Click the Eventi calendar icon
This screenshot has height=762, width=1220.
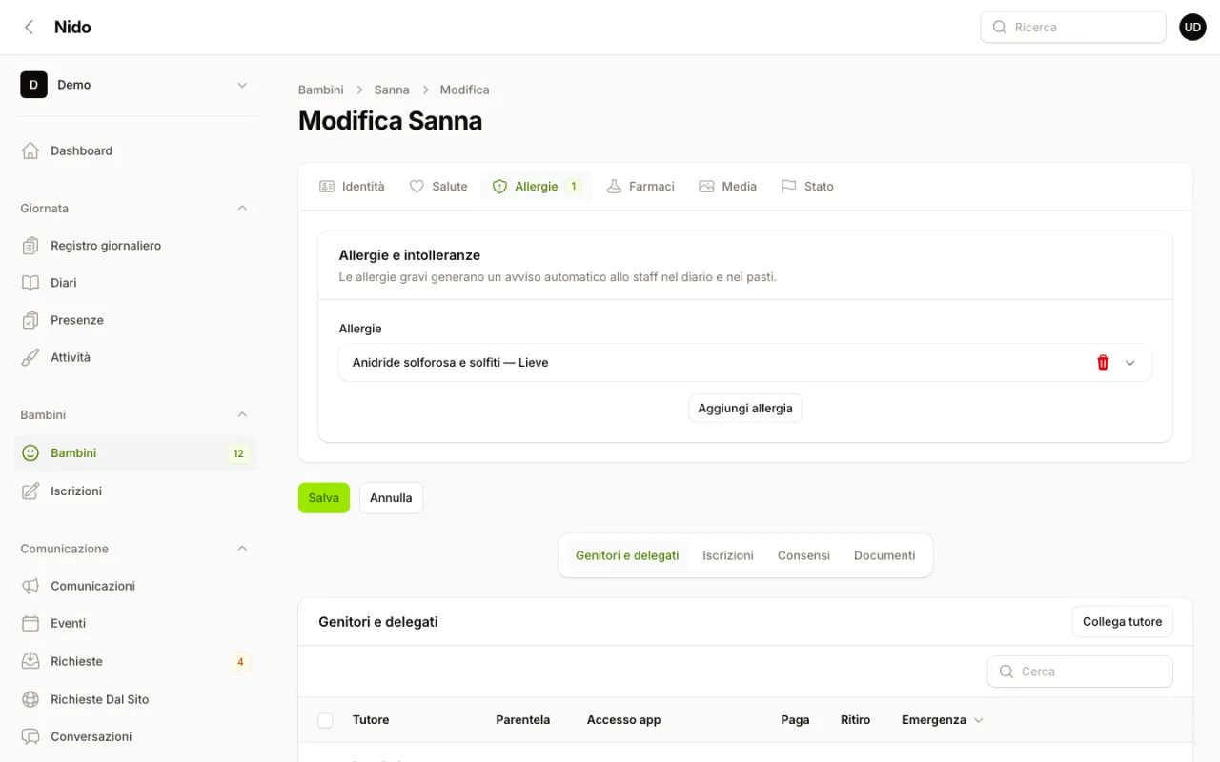(30, 623)
